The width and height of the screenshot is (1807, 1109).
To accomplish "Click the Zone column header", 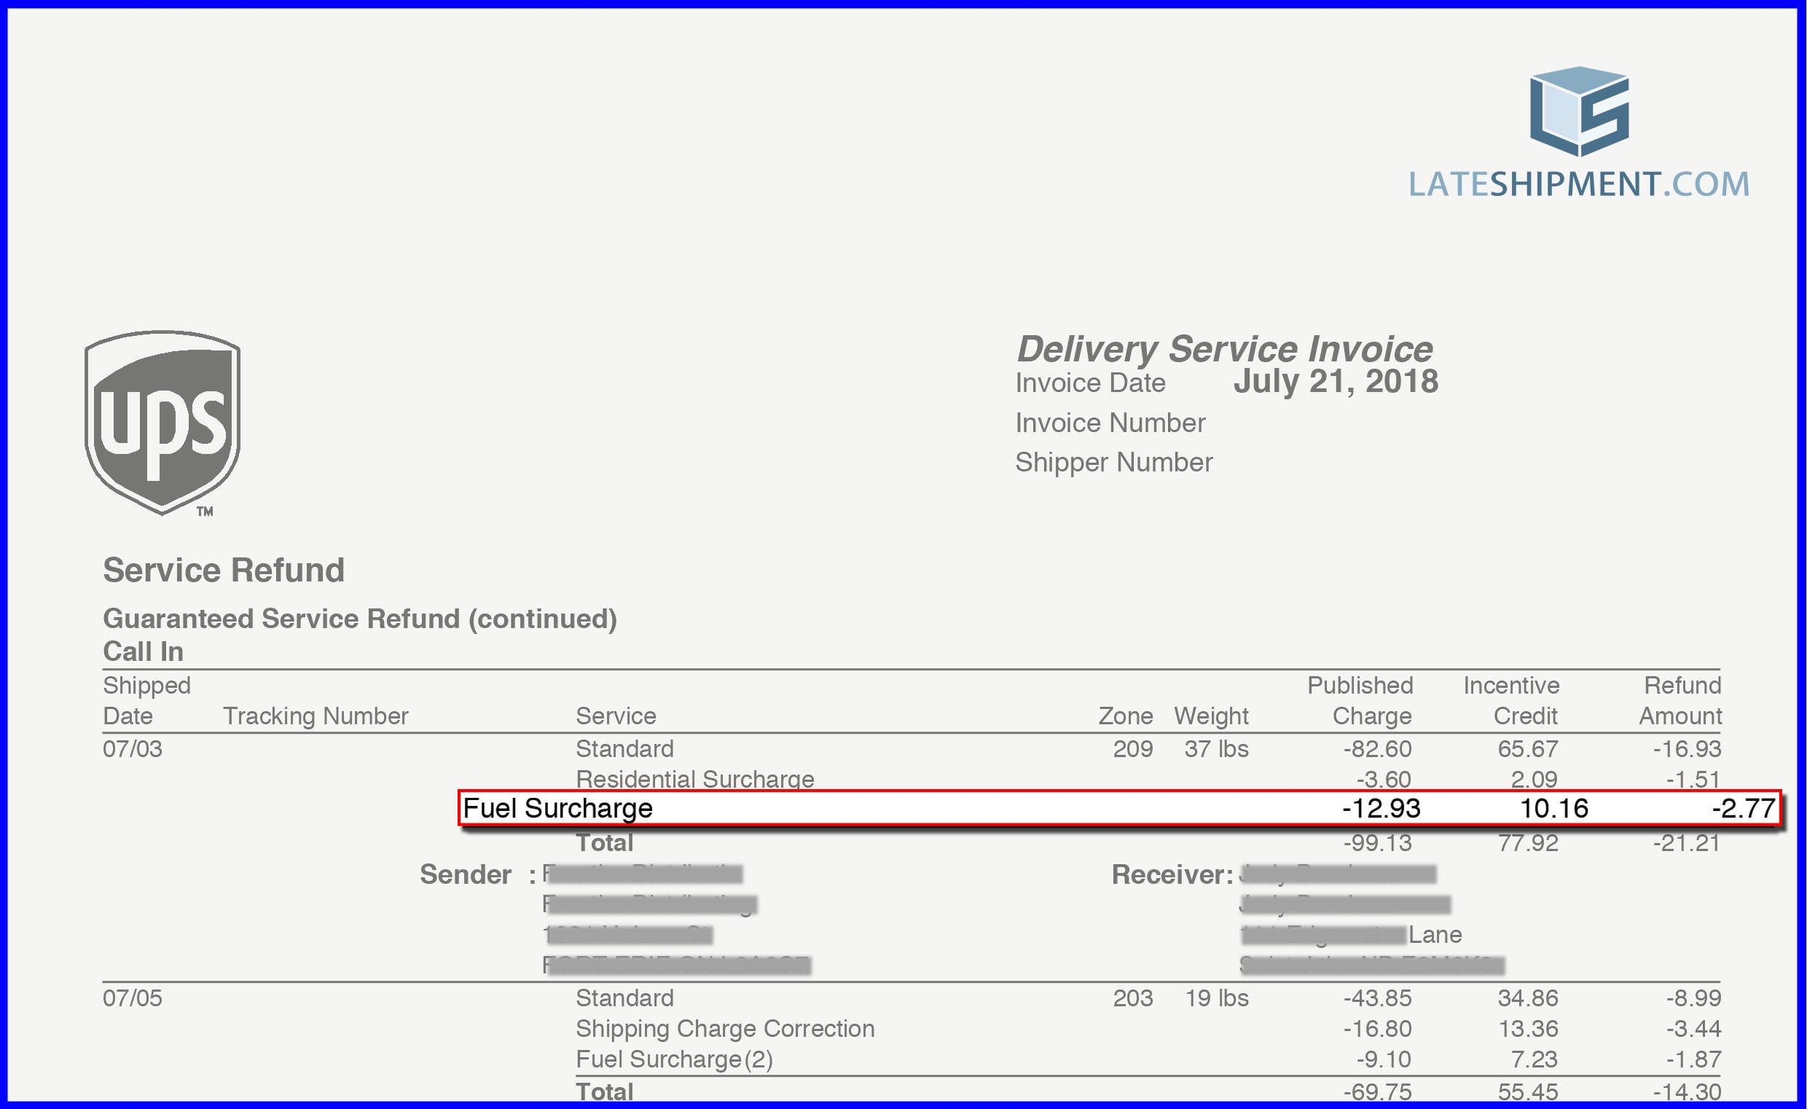I will 1126,716.
